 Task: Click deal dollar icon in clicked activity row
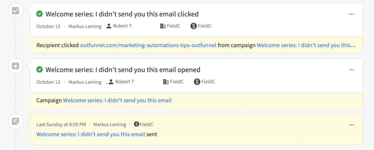(x=194, y=26)
